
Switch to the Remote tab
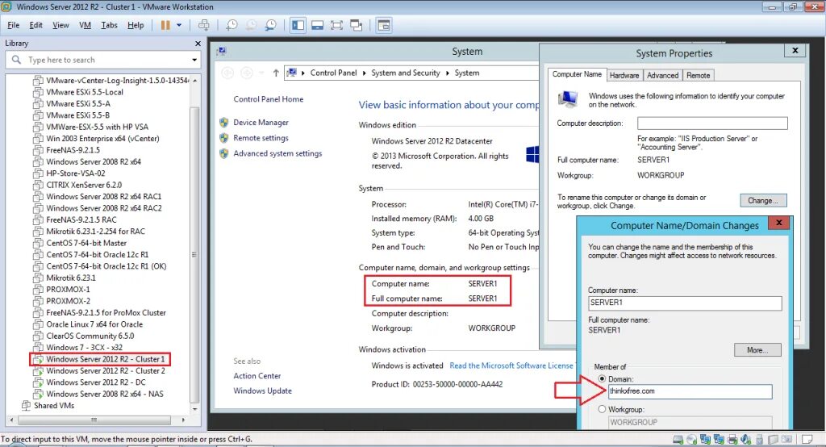click(x=698, y=75)
